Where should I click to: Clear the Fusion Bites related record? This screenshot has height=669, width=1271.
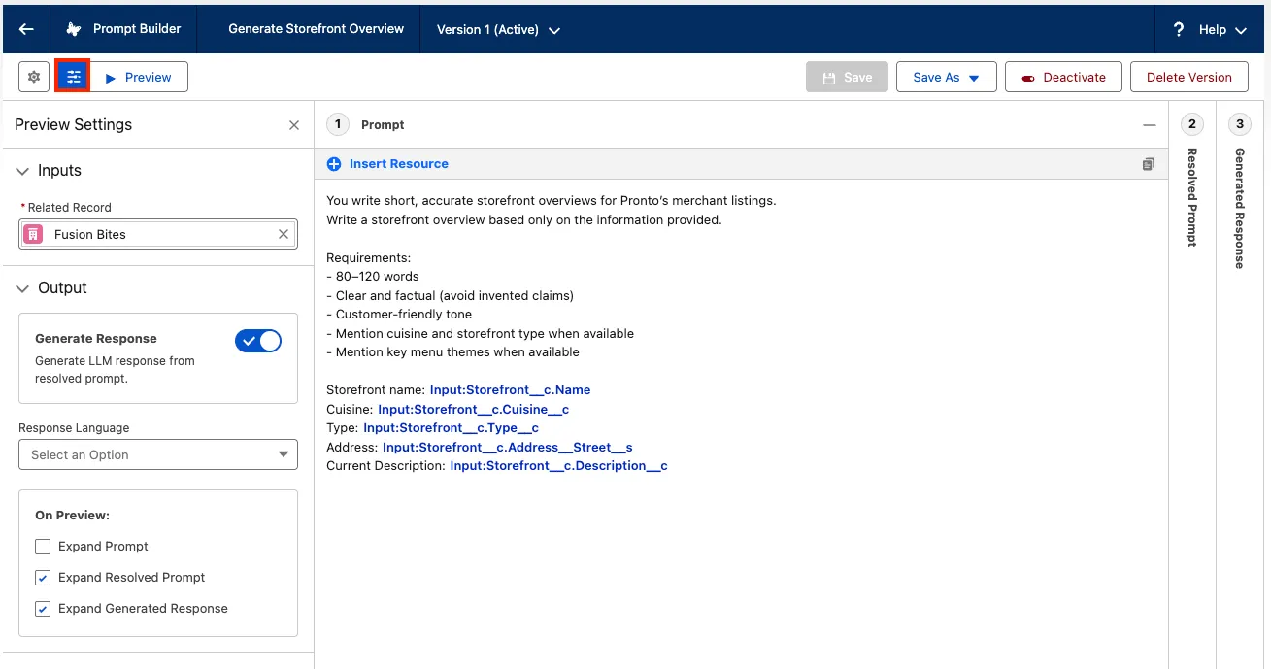tap(284, 234)
